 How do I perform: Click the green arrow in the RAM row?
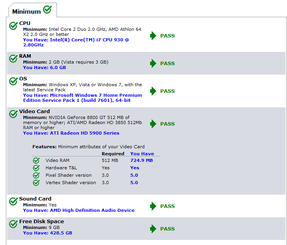[153, 63]
